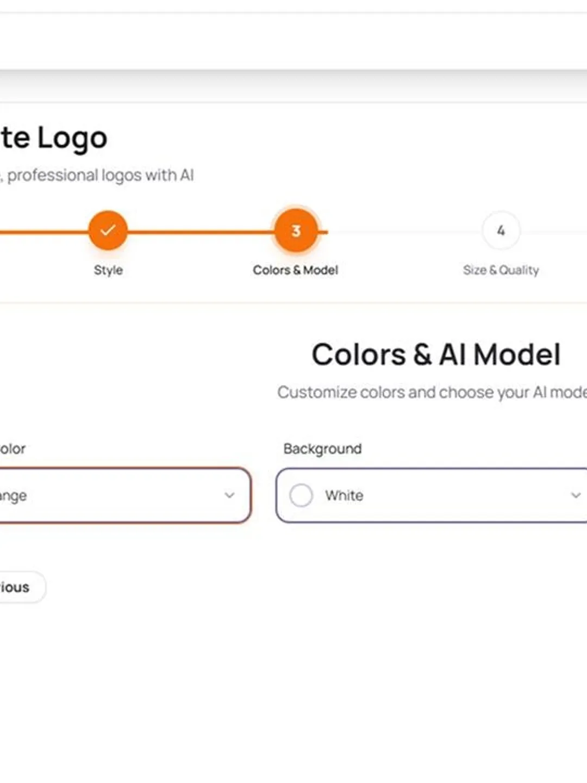
Task: Jump to step 4 Size & Quality circle
Action: 501,231
